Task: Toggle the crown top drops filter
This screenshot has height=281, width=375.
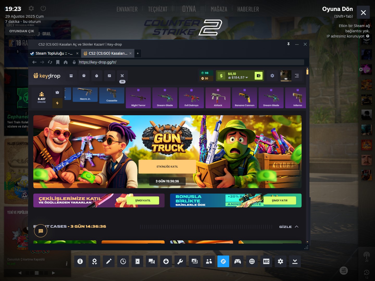Action: pos(57,92)
